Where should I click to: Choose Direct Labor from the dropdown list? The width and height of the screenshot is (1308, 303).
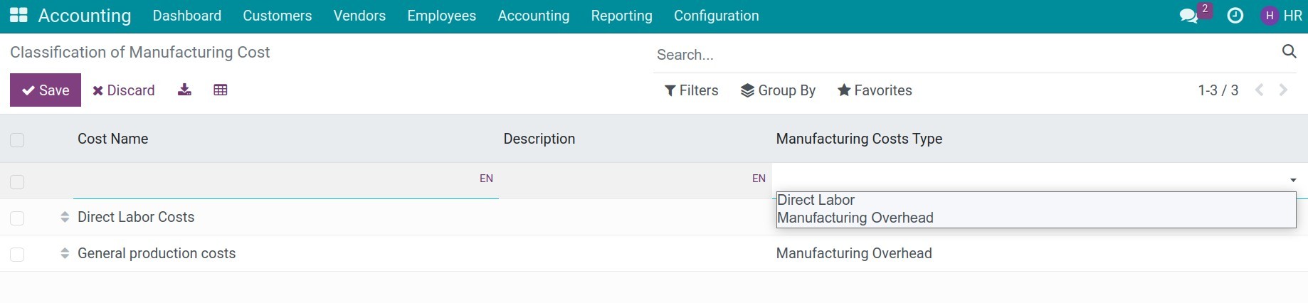click(x=1035, y=200)
